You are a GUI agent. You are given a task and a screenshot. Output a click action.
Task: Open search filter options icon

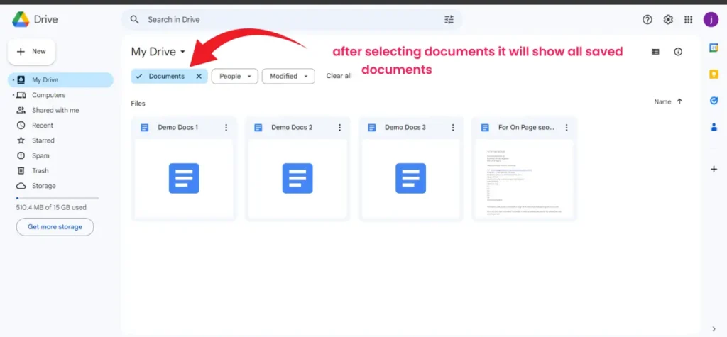[449, 20]
